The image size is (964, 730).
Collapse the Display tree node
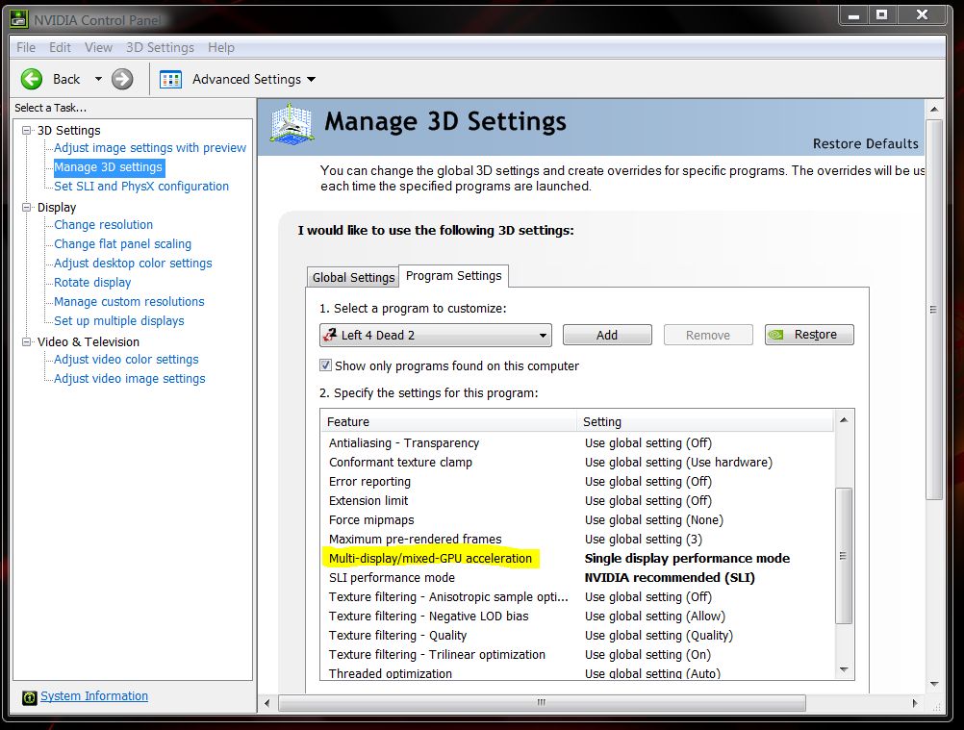26,207
